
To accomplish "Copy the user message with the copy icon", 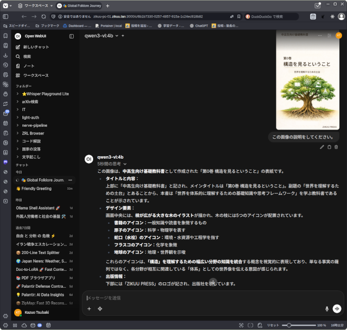I will point(329,147).
